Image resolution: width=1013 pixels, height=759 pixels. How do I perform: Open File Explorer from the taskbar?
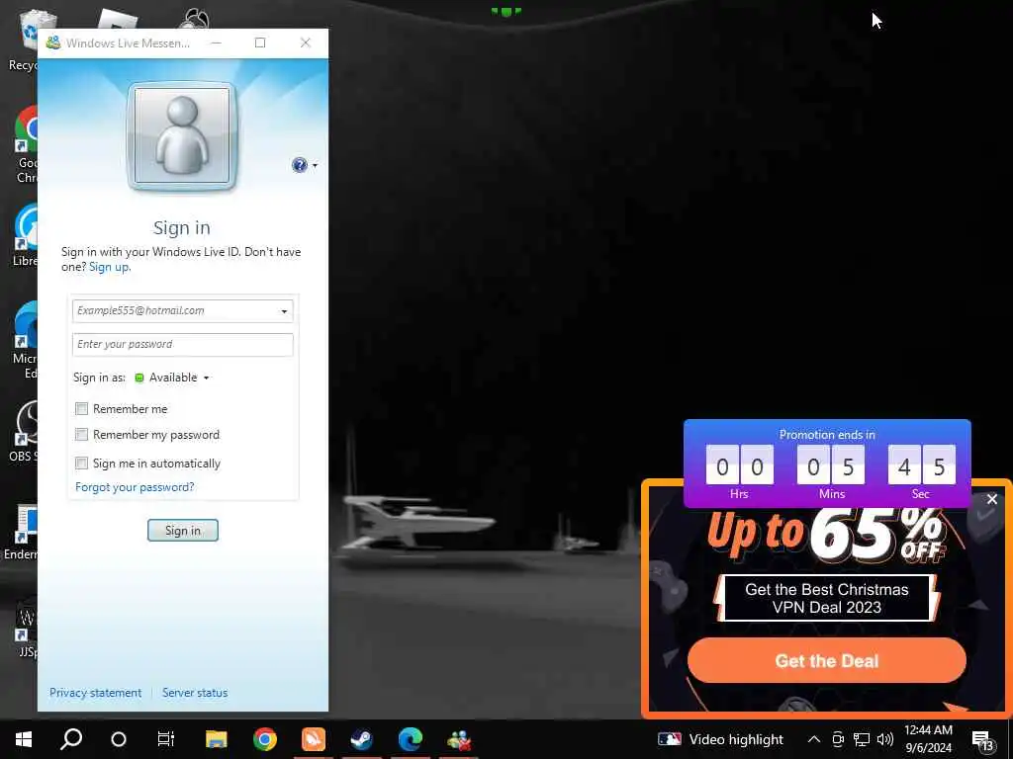coord(217,739)
